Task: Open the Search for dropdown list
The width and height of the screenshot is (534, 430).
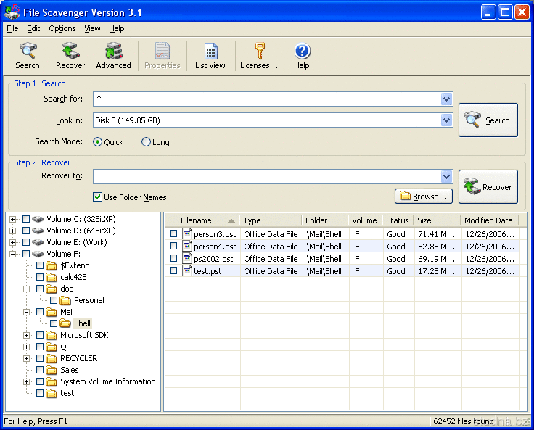Action: coord(447,99)
